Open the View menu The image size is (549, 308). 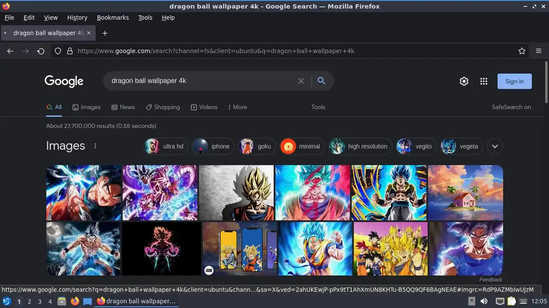click(51, 18)
